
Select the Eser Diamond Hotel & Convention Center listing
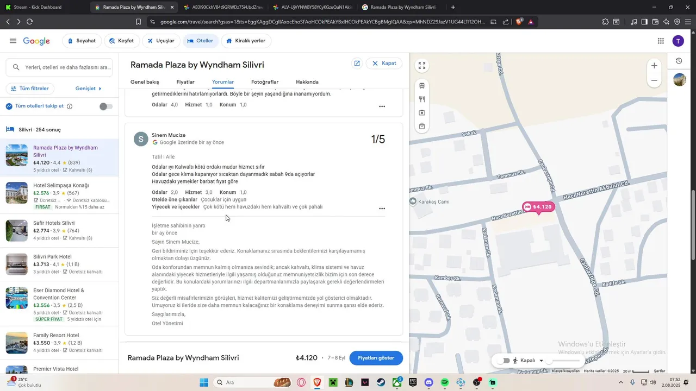(59, 305)
